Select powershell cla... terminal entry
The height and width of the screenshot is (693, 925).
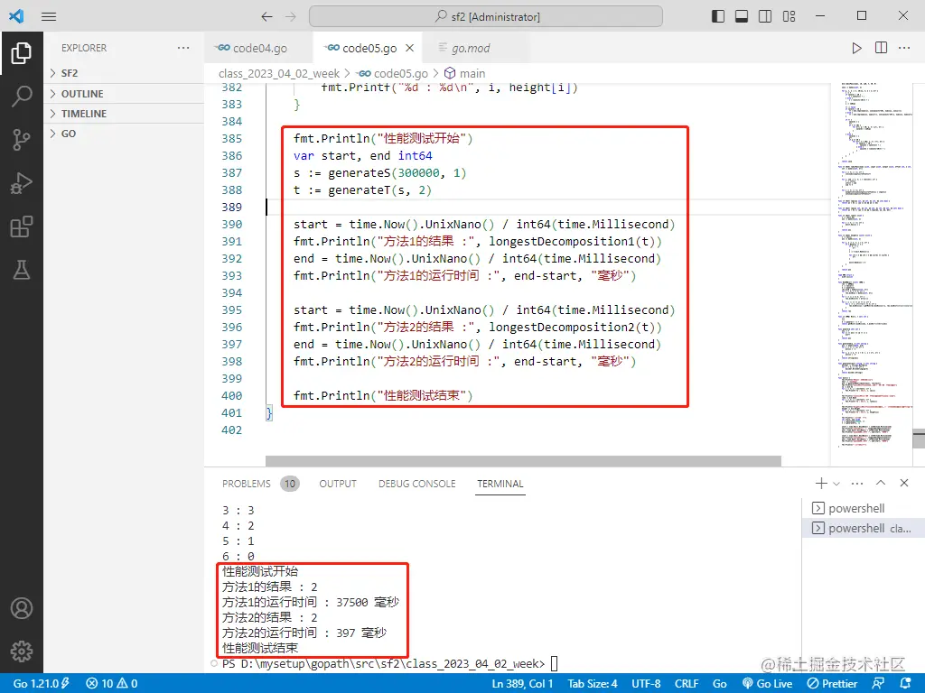863,528
